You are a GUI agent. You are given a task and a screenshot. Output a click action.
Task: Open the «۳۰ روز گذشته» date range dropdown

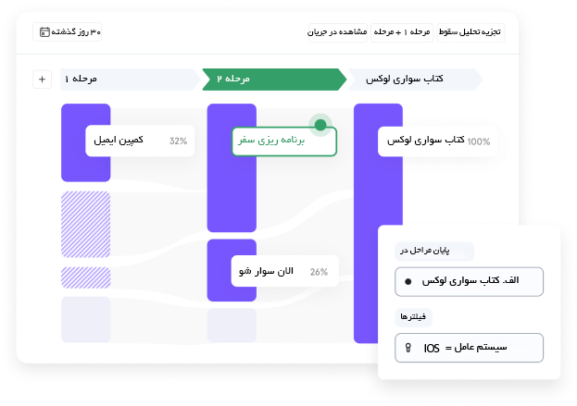tap(68, 32)
